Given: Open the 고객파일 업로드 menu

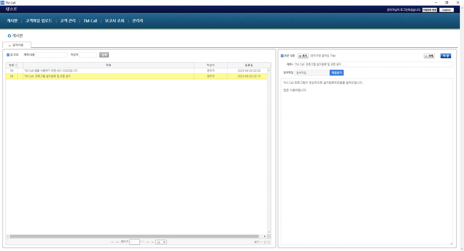Looking at the screenshot, I should pyautogui.click(x=39, y=21).
